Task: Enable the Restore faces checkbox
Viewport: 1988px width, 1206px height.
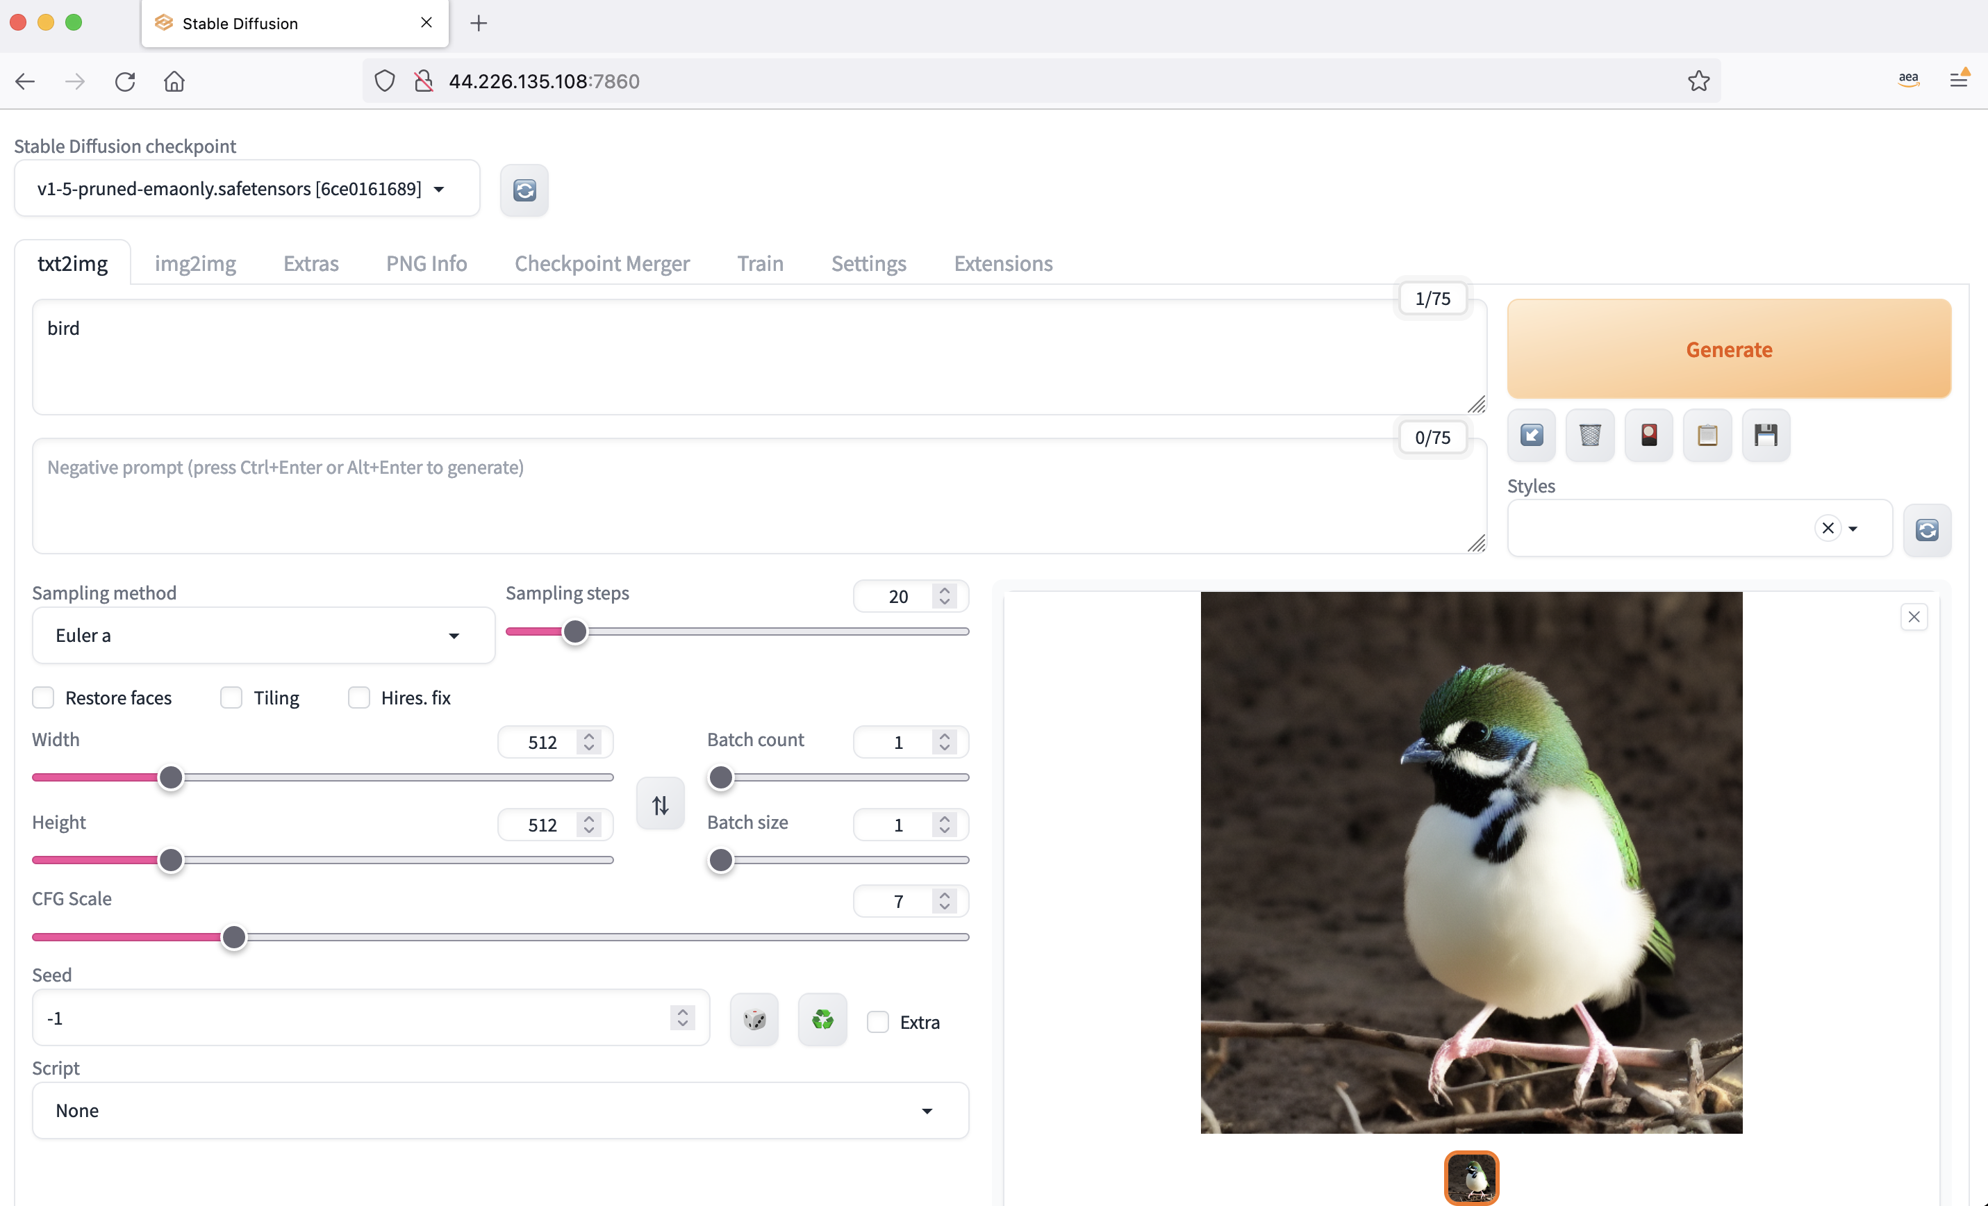Action: coord(44,697)
